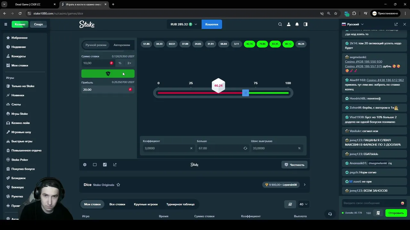Open the hamburger sidebar menu
Viewport: 410px width, 230px height.
[5, 24]
